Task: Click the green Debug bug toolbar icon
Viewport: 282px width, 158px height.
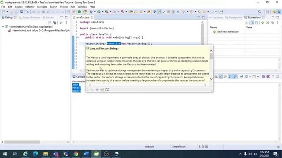Action: 91,12
